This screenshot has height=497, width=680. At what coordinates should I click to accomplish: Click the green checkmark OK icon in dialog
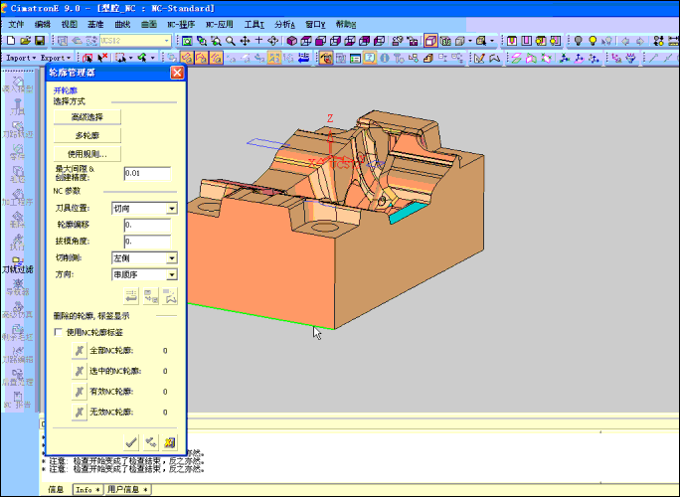pos(131,442)
